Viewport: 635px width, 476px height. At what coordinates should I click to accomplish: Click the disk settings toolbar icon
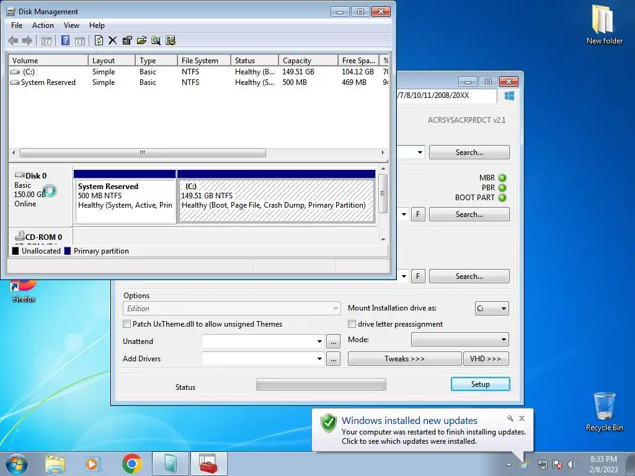[171, 40]
